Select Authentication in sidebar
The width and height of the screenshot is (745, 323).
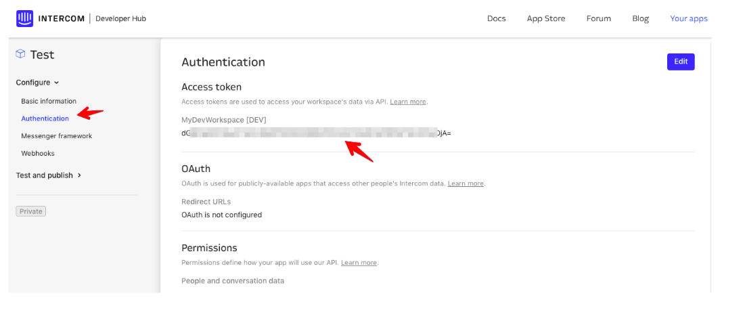point(45,119)
